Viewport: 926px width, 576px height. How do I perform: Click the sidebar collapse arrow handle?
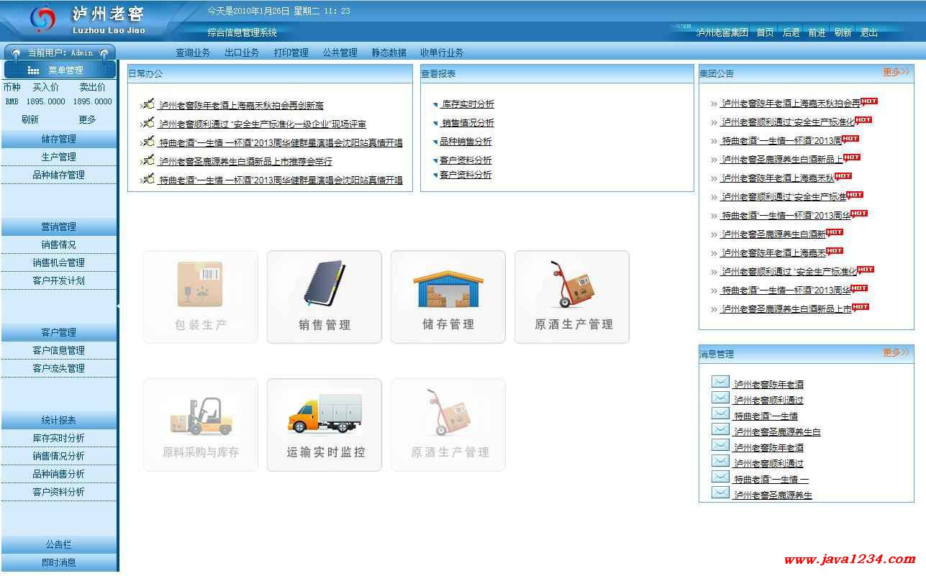coord(118,306)
